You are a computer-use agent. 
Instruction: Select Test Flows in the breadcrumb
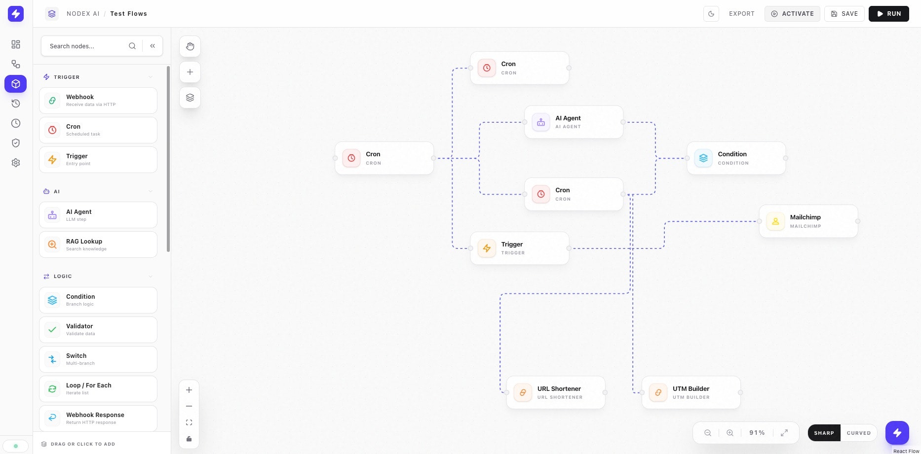(128, 13)
